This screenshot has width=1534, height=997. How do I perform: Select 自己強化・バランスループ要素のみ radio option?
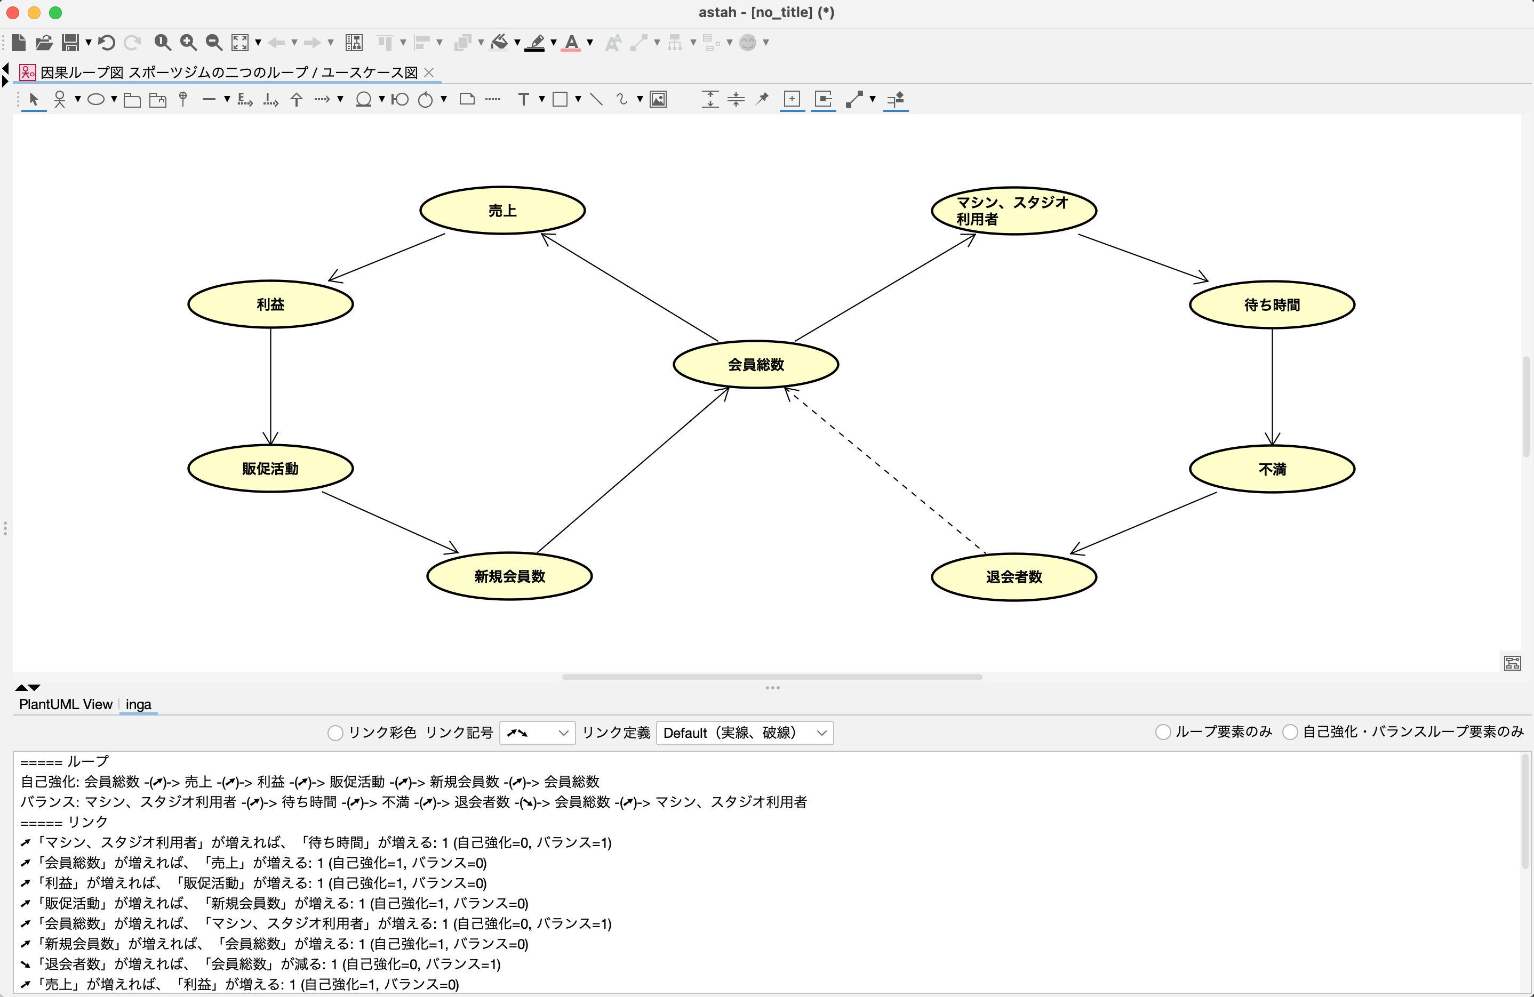(x=1290, y=732)
